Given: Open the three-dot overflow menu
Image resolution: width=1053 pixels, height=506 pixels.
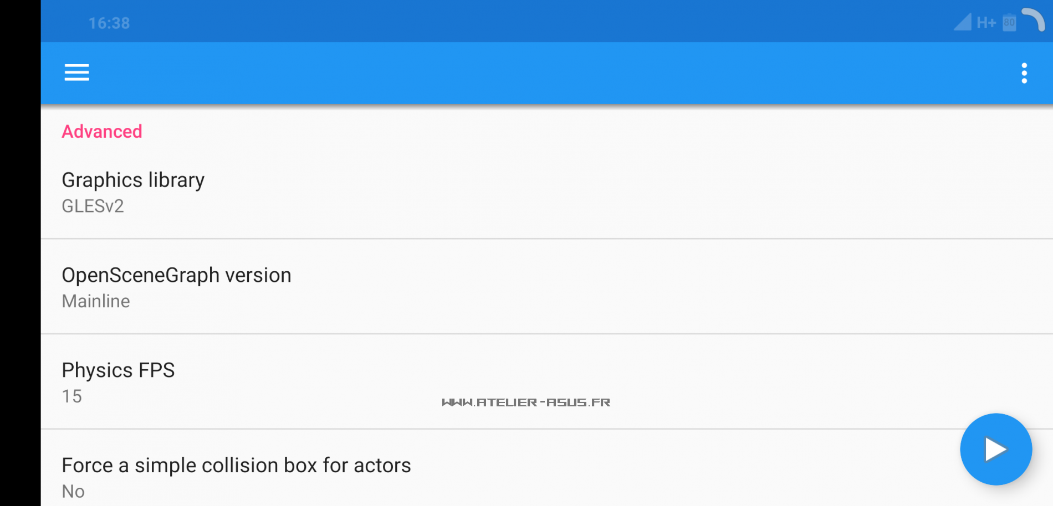Looking at the screenshot, I should pos(1024,73).
